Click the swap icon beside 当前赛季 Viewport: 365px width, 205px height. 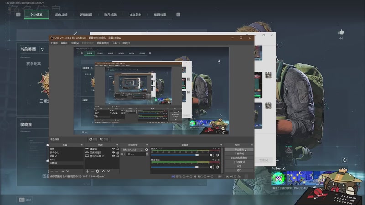(42, 49)
